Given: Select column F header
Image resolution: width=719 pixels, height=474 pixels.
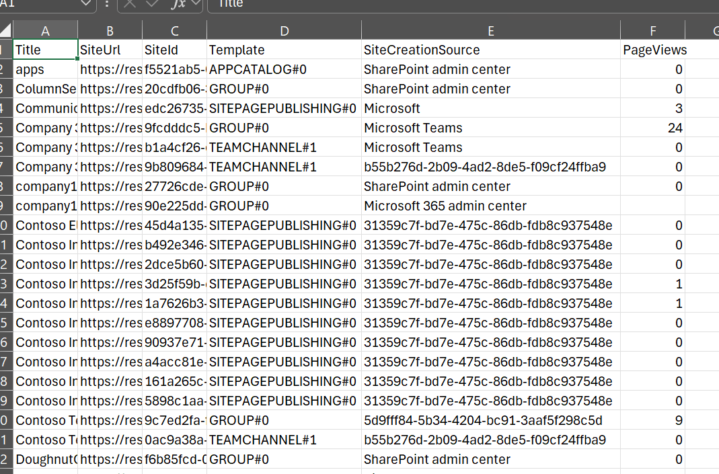Looking at the screenshot, I should point(653,30).
